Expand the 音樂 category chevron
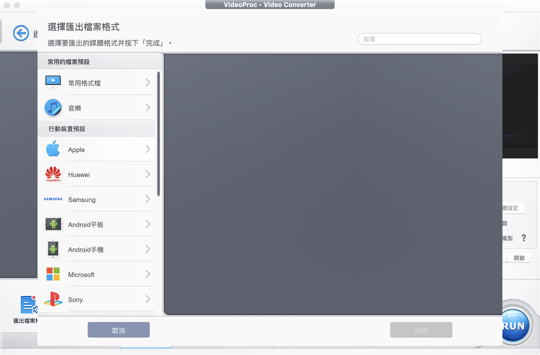Screen dimensions: 540x355 [148, 107]
